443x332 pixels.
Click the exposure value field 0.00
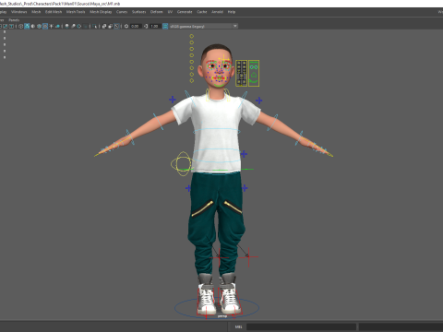136,26
